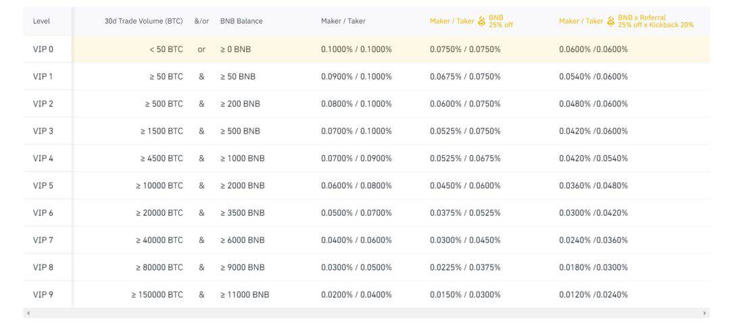Click the "≥ 11000 BNB" balance cell
Screen dimensions: 730x332
coord(245,294)
